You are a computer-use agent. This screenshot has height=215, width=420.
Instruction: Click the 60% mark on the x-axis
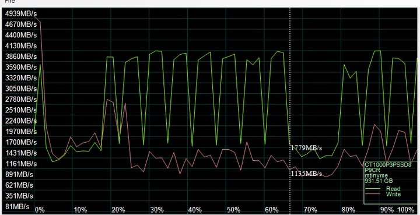tap(272, 209)
